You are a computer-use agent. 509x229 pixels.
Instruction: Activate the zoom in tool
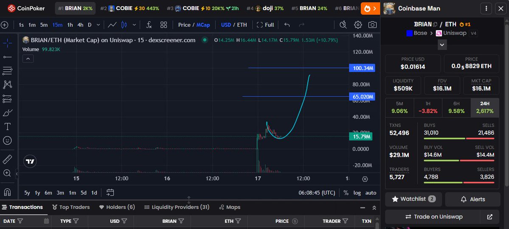(7, 173)
